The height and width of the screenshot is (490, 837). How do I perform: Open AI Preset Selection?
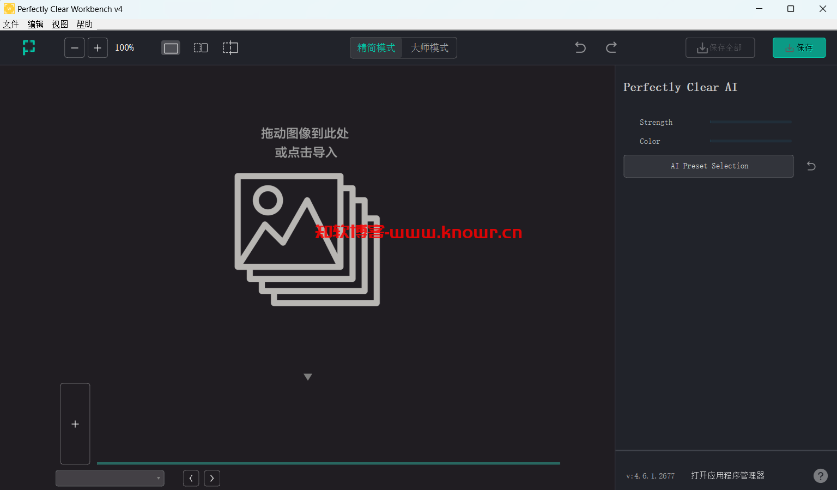tap(708, 166)
